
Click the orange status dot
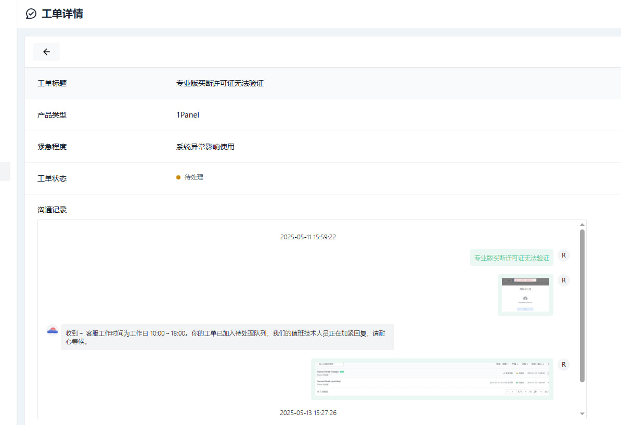click(178, 177)
